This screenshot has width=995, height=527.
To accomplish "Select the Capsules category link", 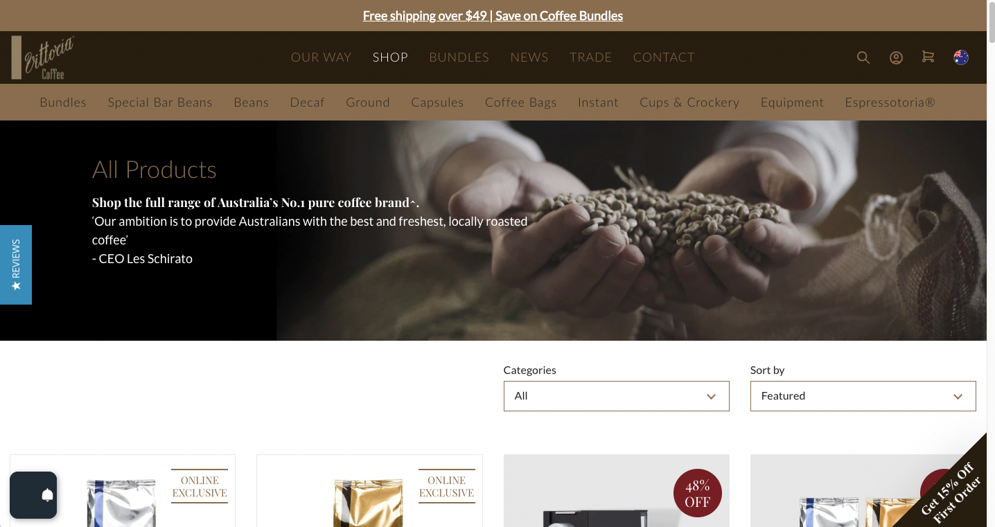I will click(437, 102).
